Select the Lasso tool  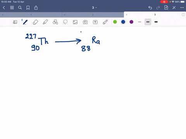click(x=65, y=22)
